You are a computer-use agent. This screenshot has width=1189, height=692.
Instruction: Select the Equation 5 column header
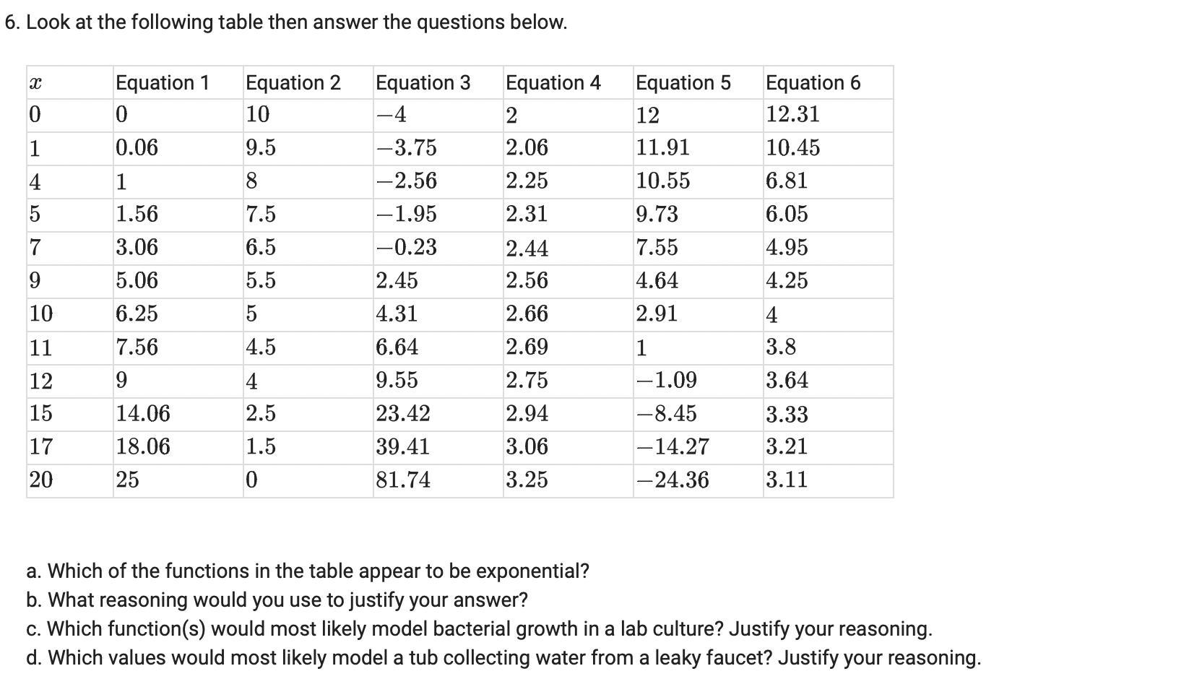pos(683,83)
